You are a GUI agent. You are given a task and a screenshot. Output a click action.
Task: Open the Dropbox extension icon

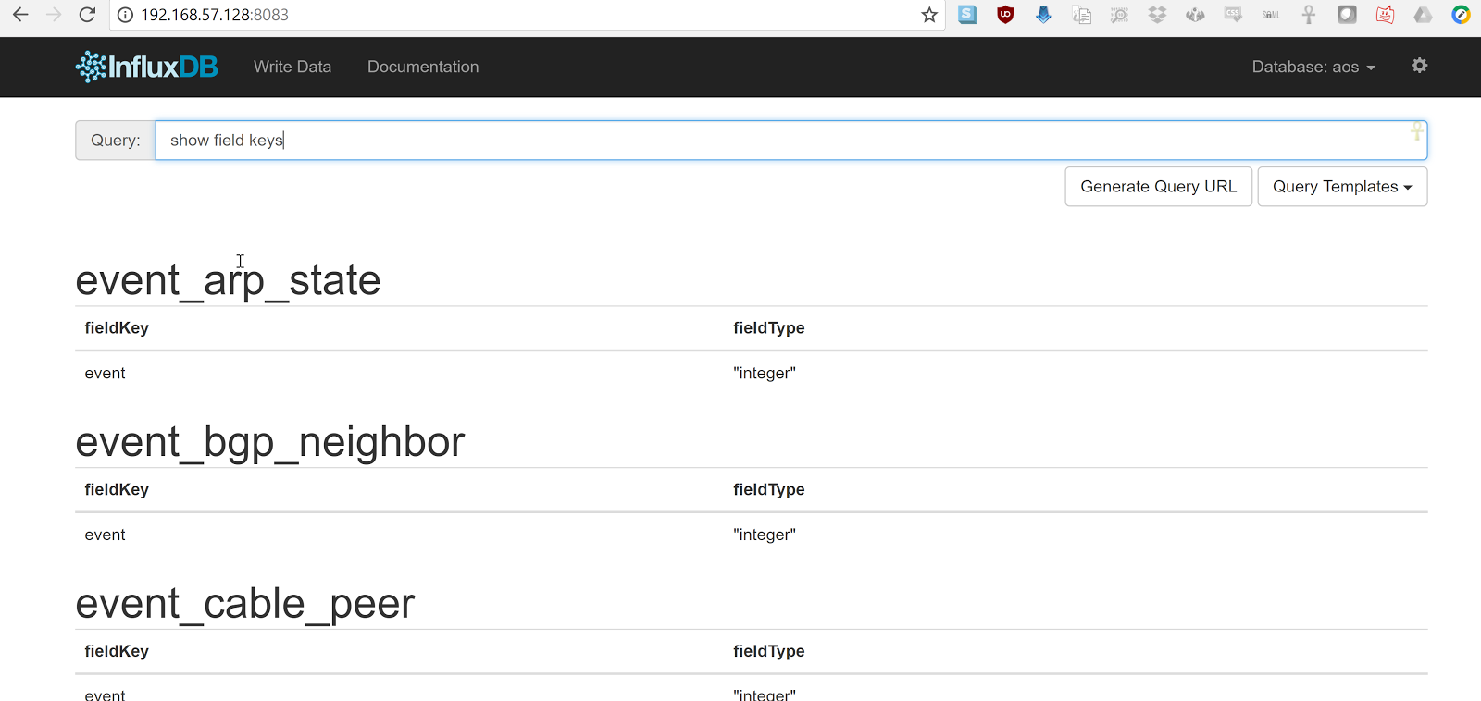pyautogui.click(x=1157, y=15)
